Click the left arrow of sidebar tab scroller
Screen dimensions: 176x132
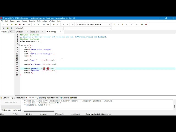click(x=10, y=32)
